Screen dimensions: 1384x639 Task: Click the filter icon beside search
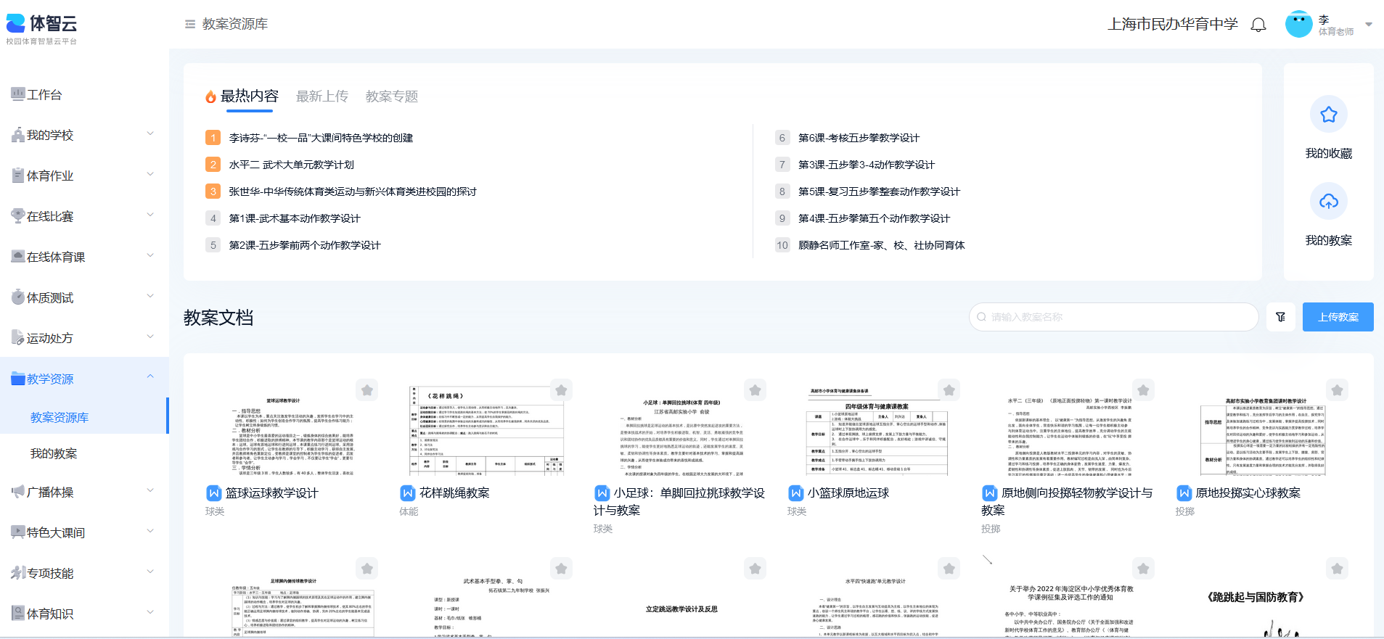pyautogui.click(x=1281, y=317)
